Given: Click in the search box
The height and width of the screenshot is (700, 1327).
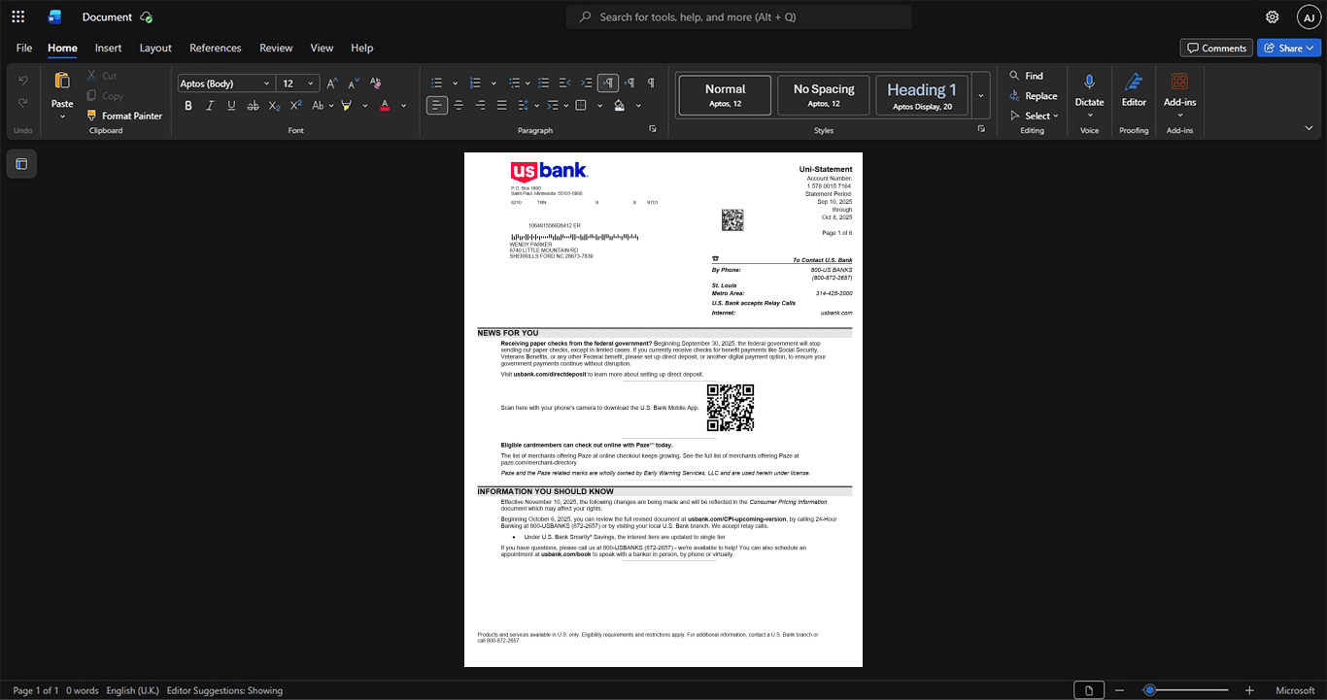Looking at the screenshot, I should pyautogui.click(x=739, y=17).
